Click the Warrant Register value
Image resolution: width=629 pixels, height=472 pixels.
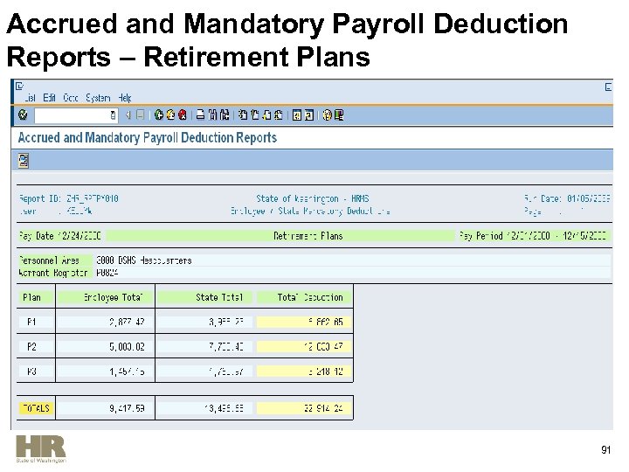pyautogui.click(x=107, y=273)
